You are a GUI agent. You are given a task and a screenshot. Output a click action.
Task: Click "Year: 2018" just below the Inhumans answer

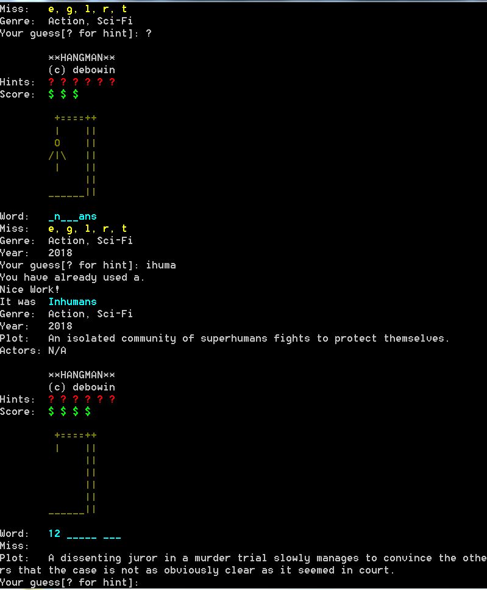pyautogui.click(x=36, y=326)
